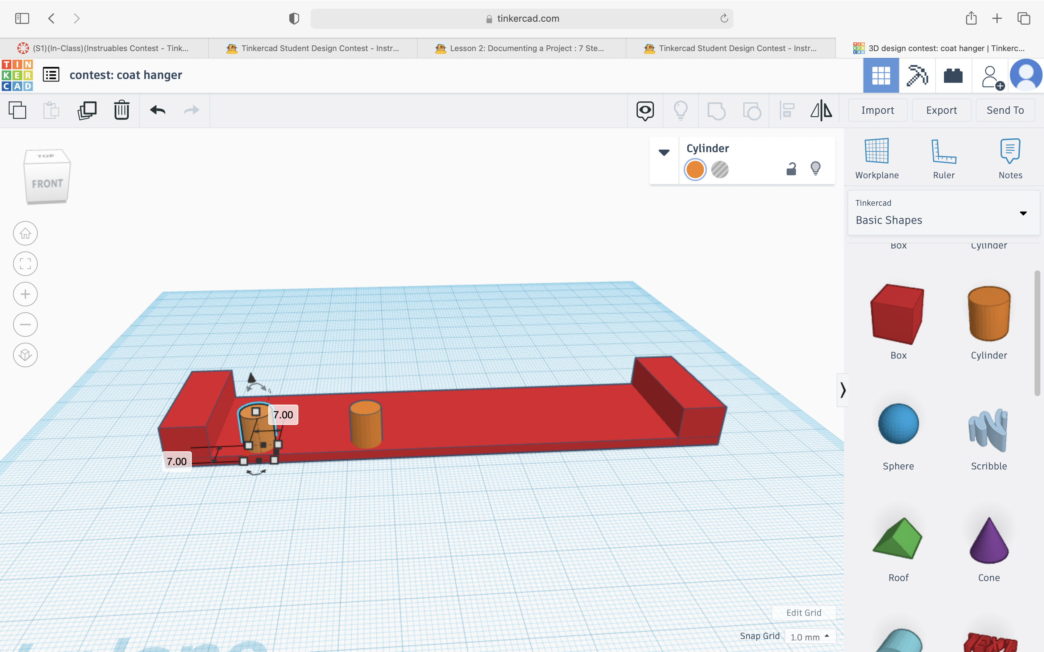Switch to the last Tinkercad Student Design Contest tab
The width and height of the screenshot is (1044, 652).
[730, 48]
